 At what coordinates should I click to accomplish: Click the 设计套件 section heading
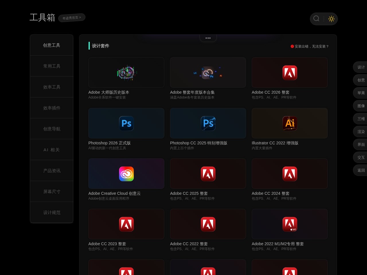100,46
